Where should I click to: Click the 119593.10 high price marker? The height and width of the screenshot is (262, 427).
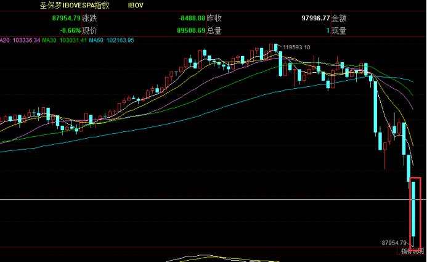[296, 47]
